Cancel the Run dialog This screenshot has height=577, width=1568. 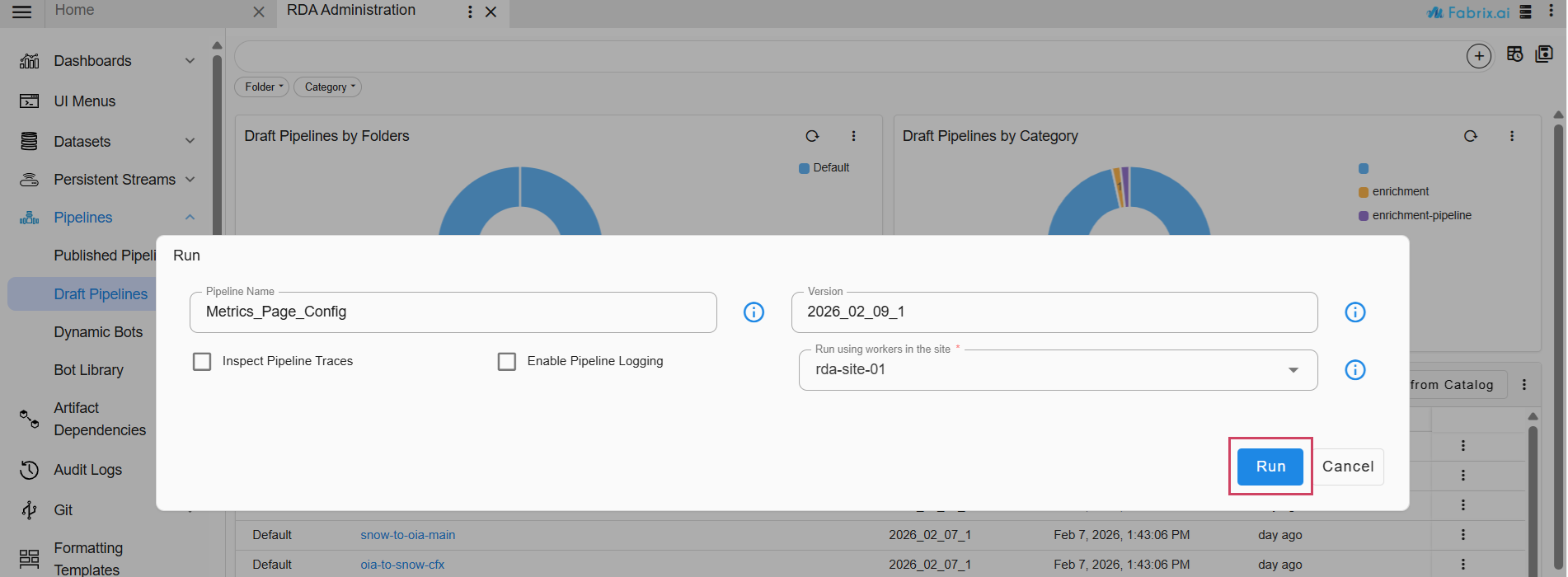(x=1347, y=467)
